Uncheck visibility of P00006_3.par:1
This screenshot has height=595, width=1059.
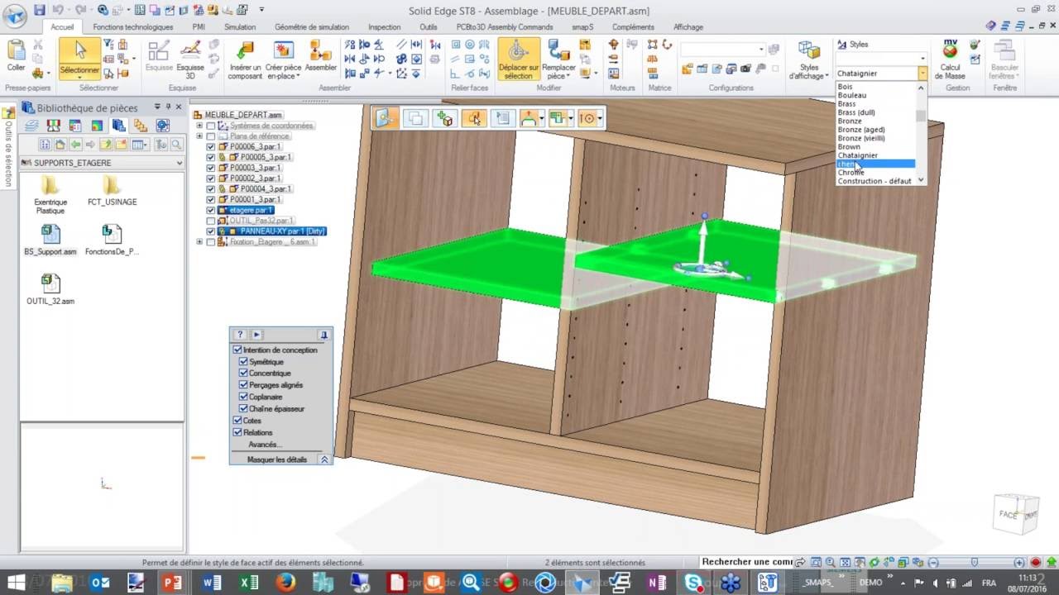[x=210, y=146]
